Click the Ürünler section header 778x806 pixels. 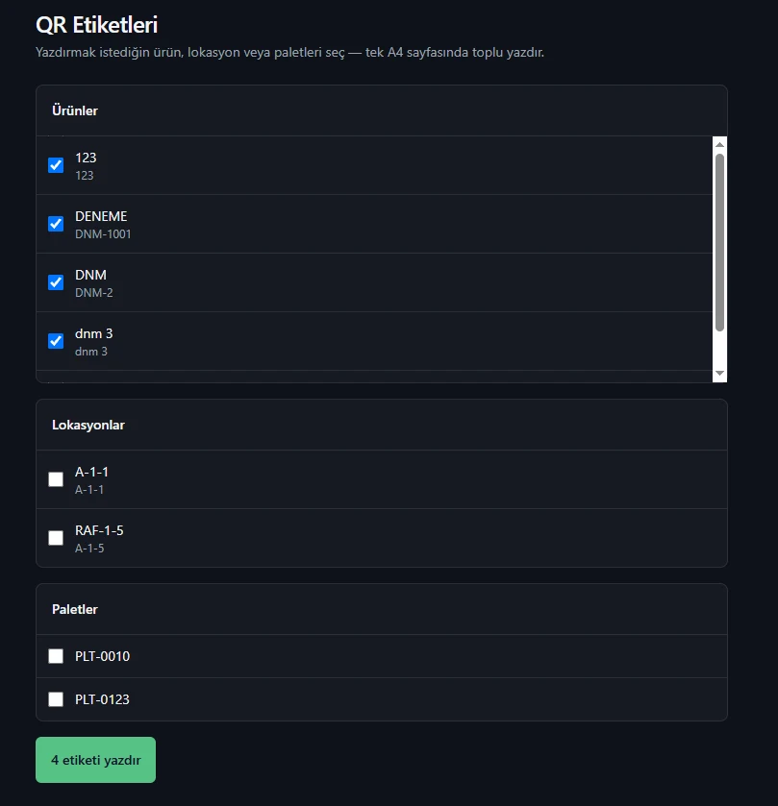tap(75, 110)
